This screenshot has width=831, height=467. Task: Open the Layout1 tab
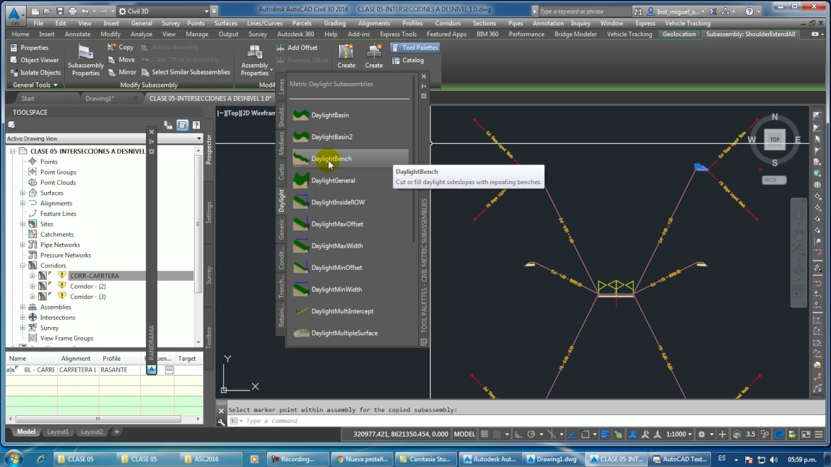(57, 431)
